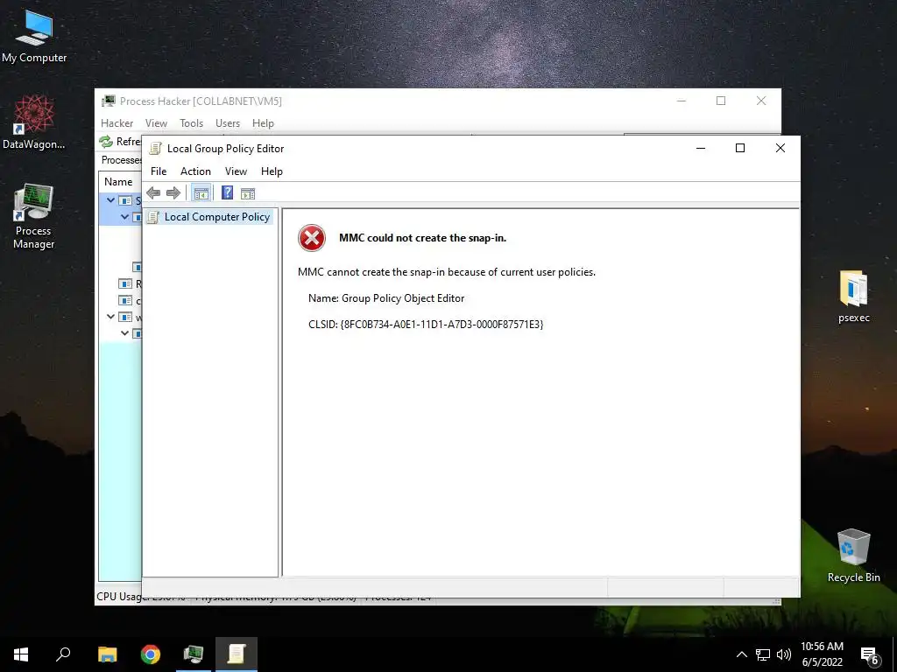The height and width of the screenshot is (672, 897).
Task: Show hidden system tray icons chevron
Action: [x=741, y=654]
